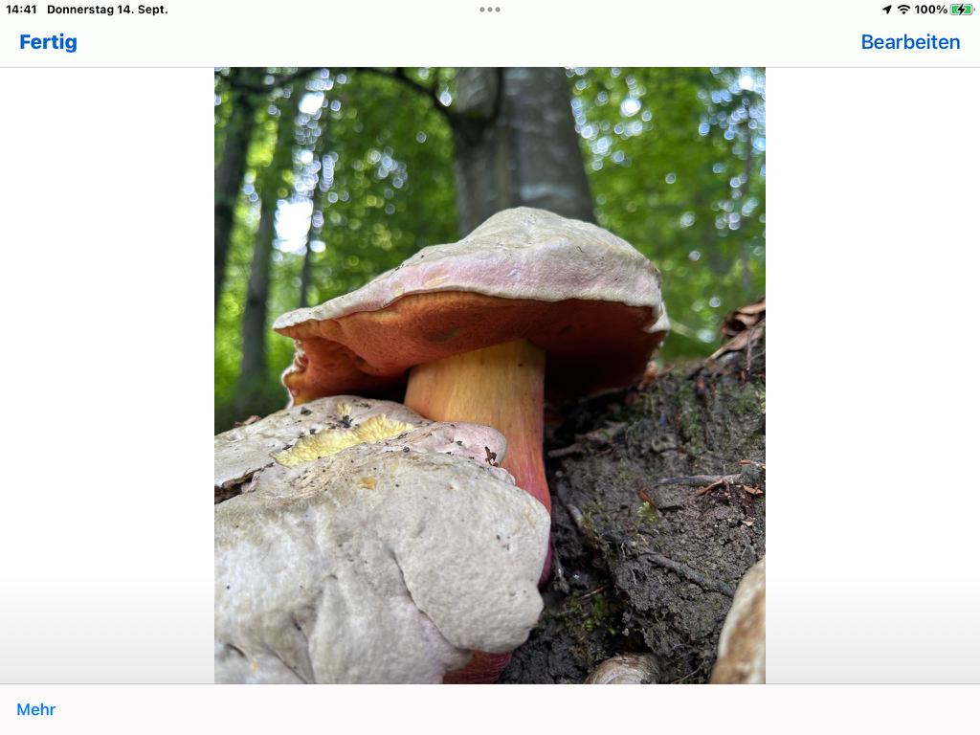This screenshot has width=980, height=735.
Task: Click the charging battery icon
Action: (x=962, y=10)
